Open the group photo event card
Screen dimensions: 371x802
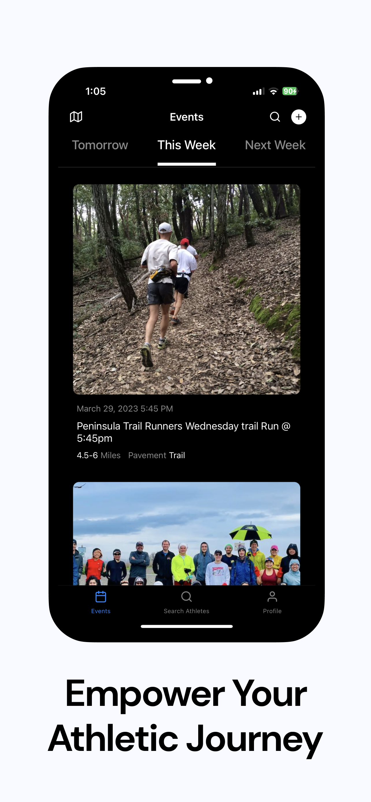coord(186,533)
